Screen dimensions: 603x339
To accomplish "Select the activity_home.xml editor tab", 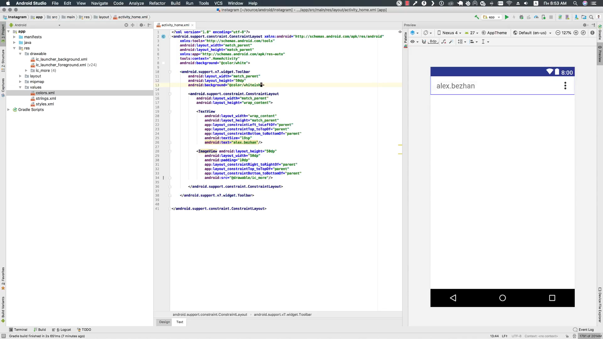I will (175, 25).
